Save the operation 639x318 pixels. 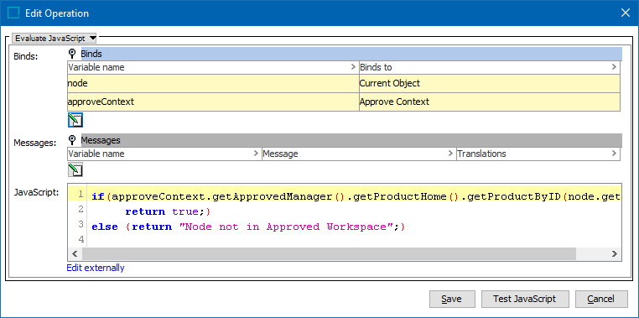coord(451,299)
